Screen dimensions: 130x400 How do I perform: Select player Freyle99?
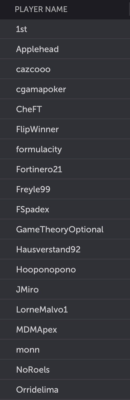[65, 189]
